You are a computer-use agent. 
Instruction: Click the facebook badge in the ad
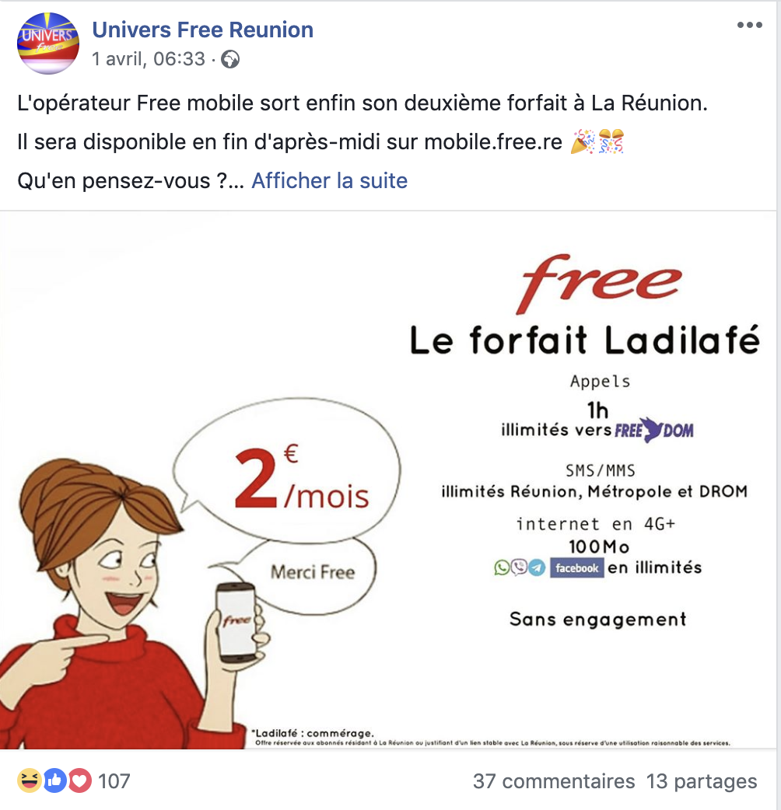(x=577, y=567)
